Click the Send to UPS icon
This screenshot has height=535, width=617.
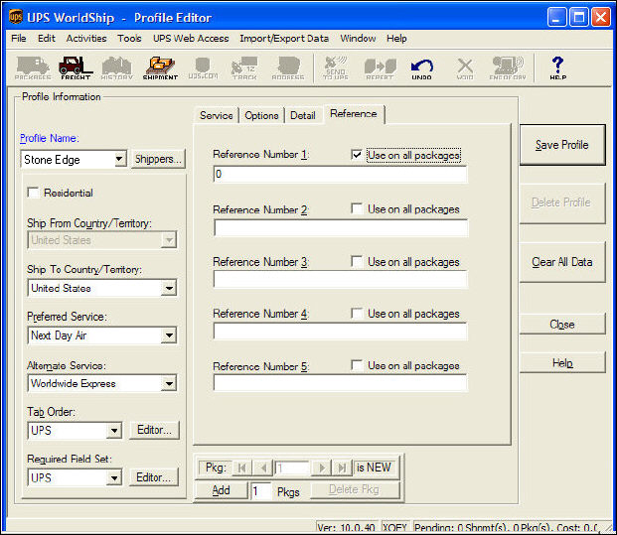[336, 67]
